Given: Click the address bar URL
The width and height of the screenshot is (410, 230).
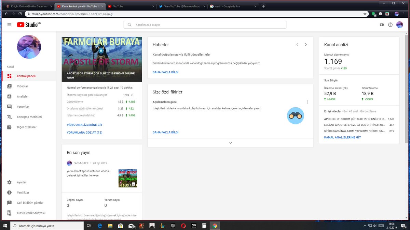Looking at the screenshot, I should [x=72, y=14].
